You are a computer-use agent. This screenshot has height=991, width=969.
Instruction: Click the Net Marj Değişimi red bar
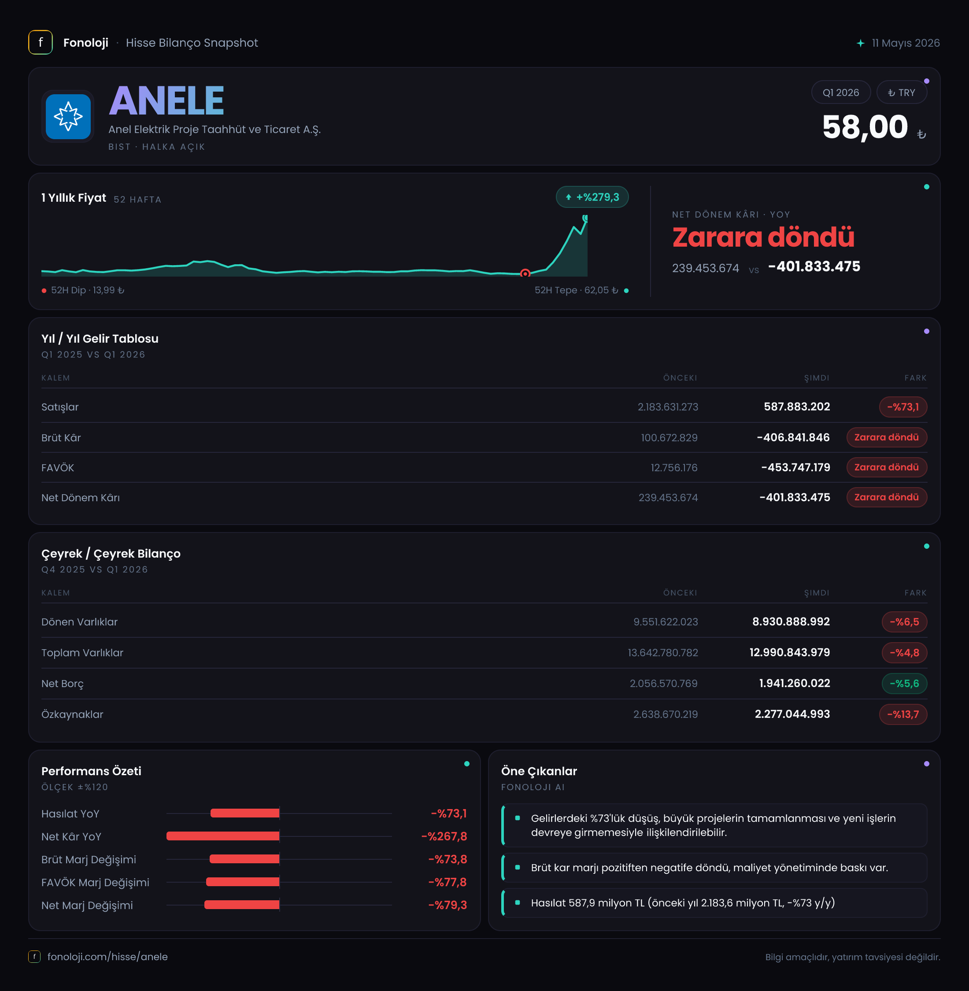[242, 905]
